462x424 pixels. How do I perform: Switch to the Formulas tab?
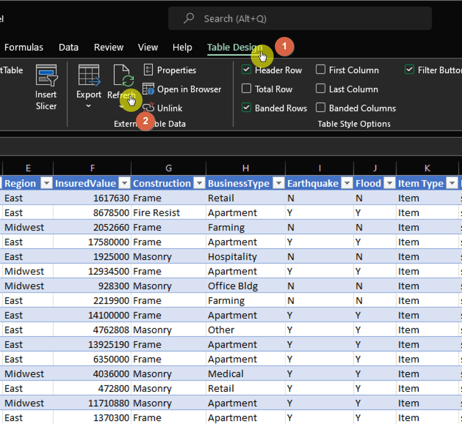pos(24,47)
